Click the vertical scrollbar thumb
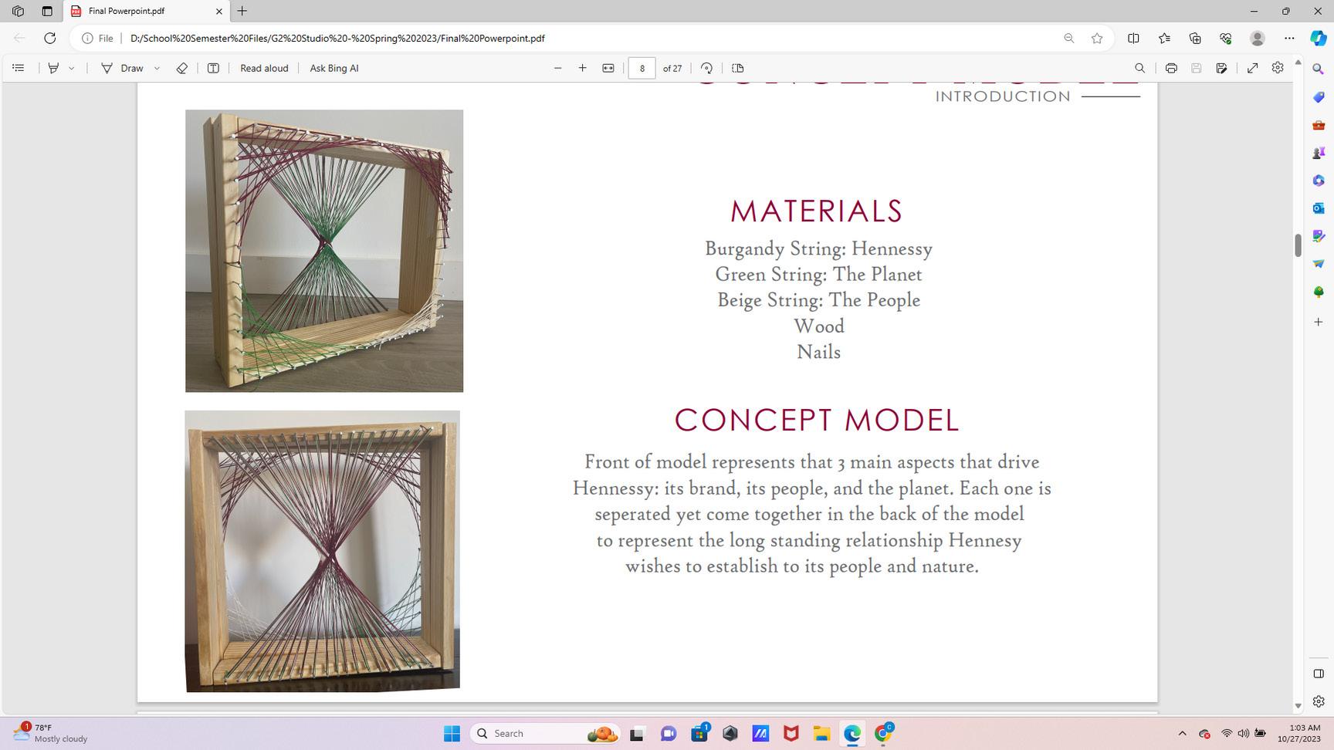1334x750 pixels. click(x=1298, y=245)
